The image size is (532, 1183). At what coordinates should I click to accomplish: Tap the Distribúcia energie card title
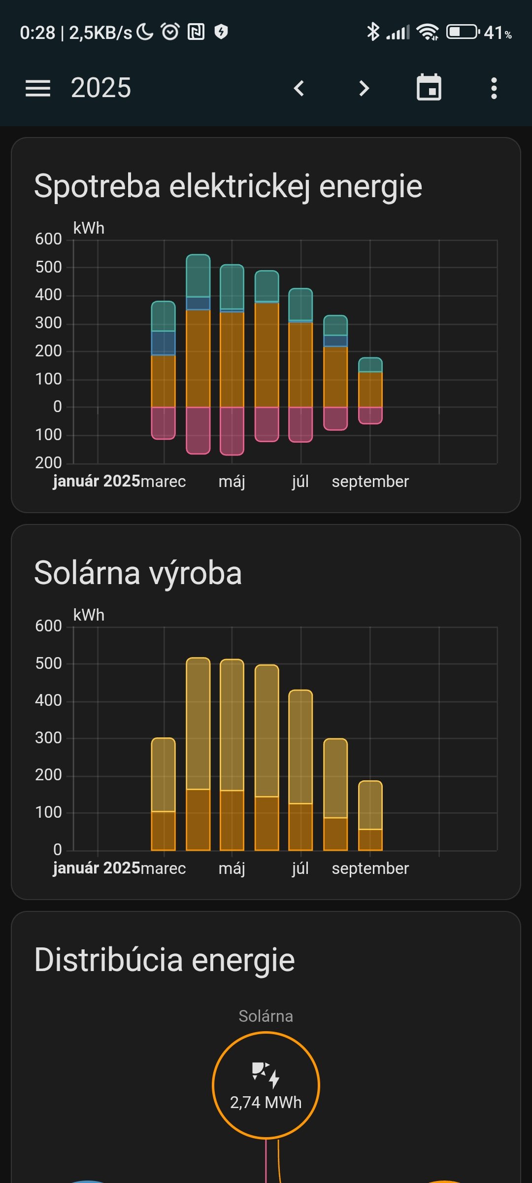point(165,960)
